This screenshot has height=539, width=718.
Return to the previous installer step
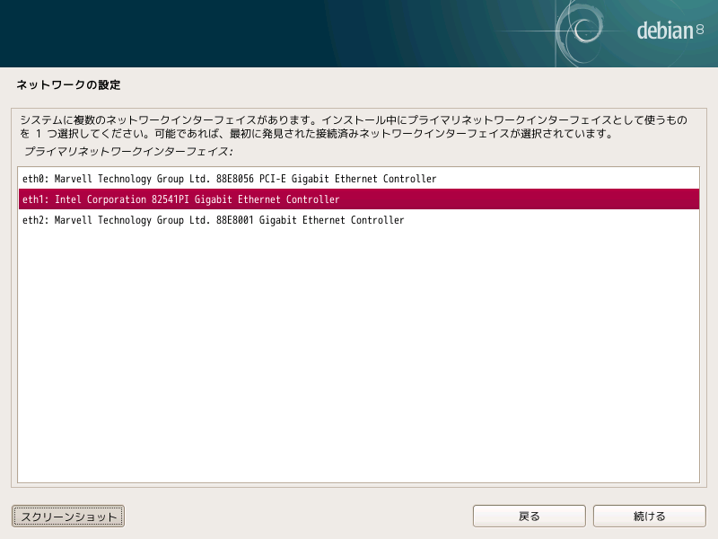(x=529, y=516)
